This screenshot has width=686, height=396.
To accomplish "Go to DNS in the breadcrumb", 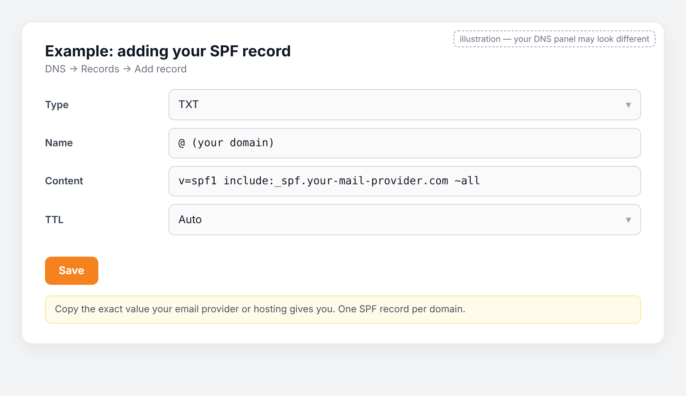I will coord(55,69).
